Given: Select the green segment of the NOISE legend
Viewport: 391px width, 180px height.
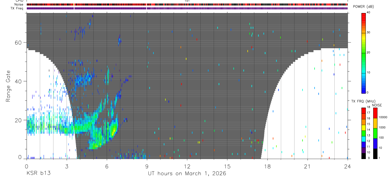Looking at the screenshot, I should 375,133.
